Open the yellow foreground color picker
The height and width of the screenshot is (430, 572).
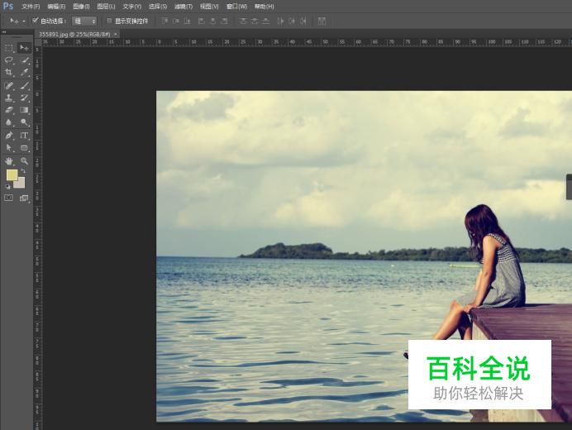pyautogui.click(x=12, y=175)
